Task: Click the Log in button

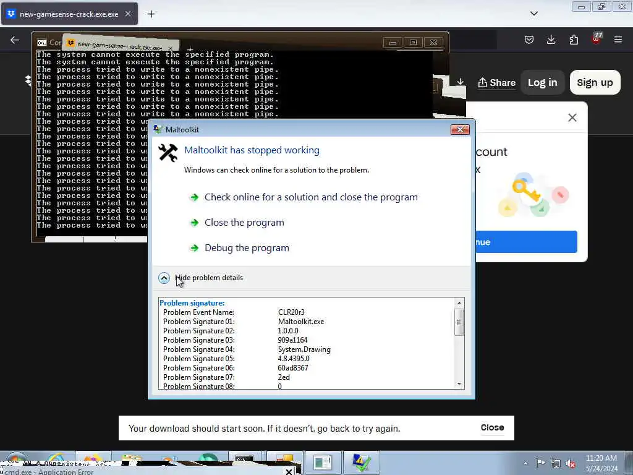Action: point(542,82)
